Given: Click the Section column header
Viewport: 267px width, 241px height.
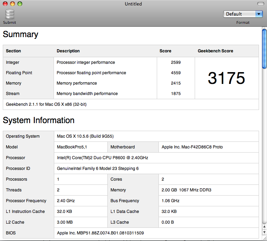Looking at the screenshot, I should pyautogui.click(x=14, y=51).
